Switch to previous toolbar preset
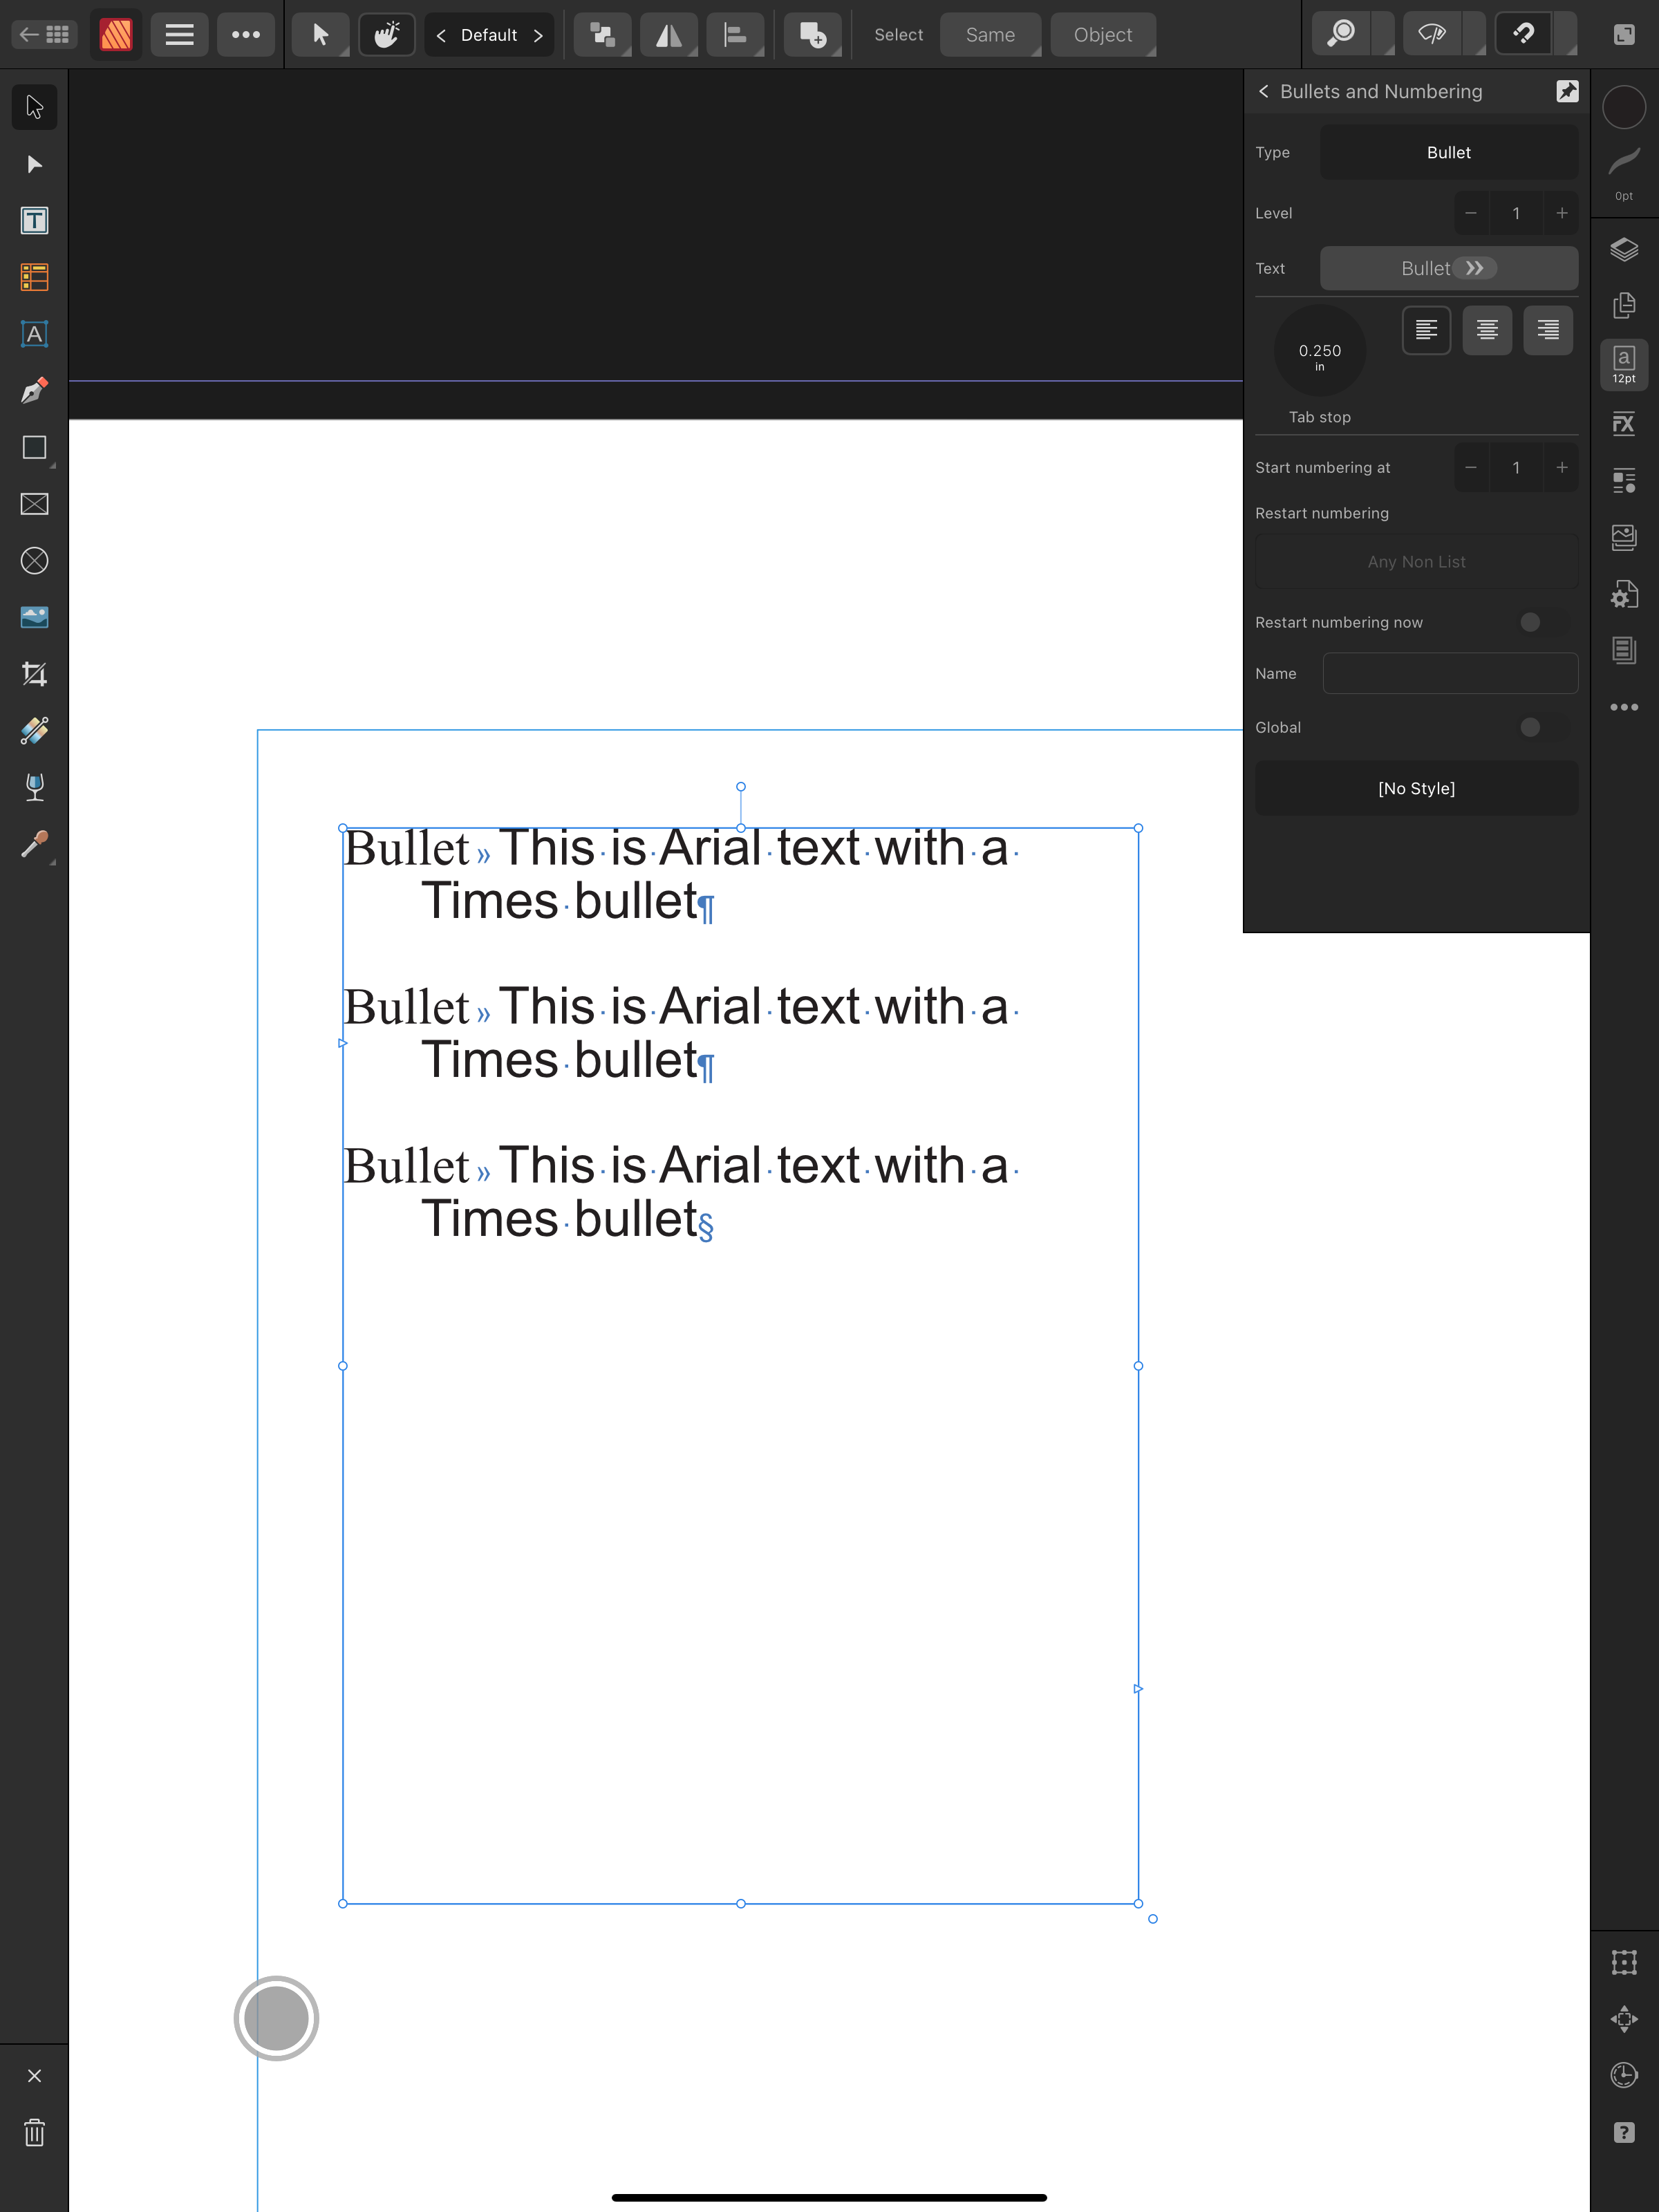 (x=441, y=35)
